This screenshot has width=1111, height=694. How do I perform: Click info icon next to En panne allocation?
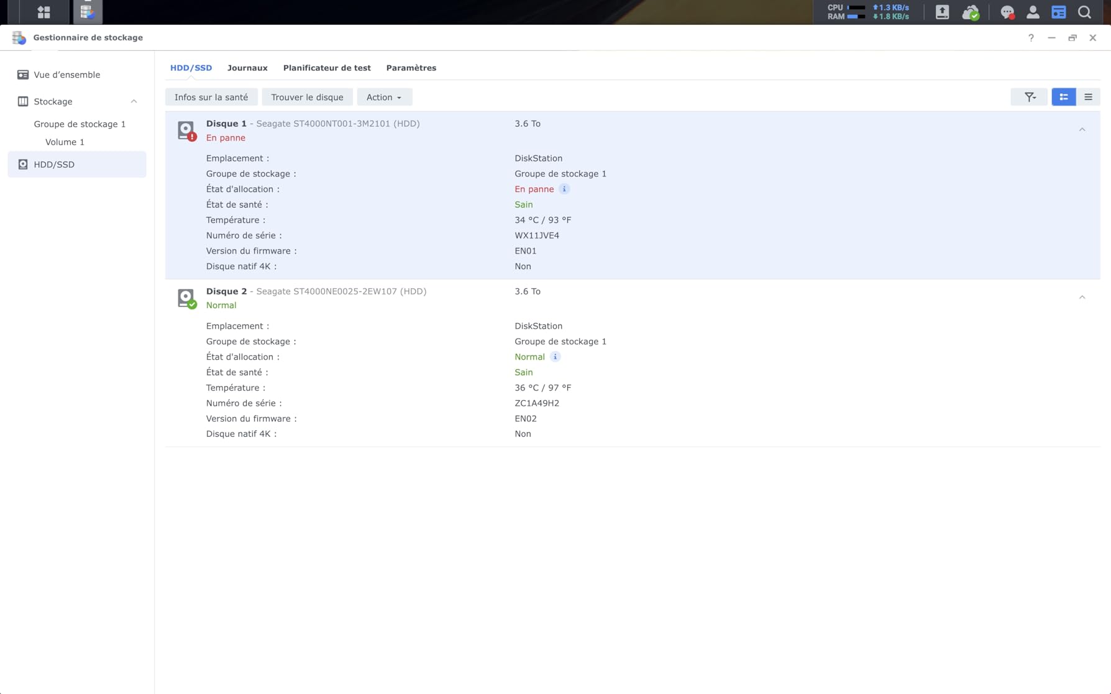click(564, 189)
